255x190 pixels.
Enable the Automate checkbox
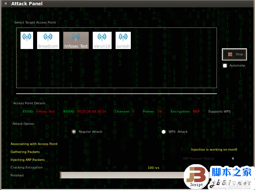(x=225, y=66)
